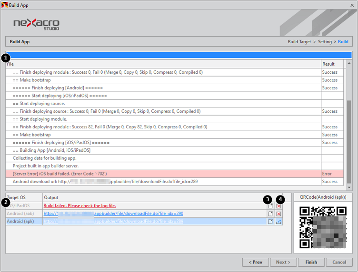
Task: Open 'Build failed. Please check the log file' link
Action: (x=80, y=206)
